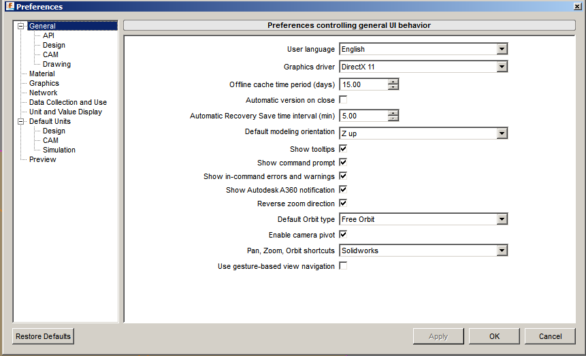Confirm preferences with OK button
This screenshot has height=356, width=586.
click(x=494, y=336)
